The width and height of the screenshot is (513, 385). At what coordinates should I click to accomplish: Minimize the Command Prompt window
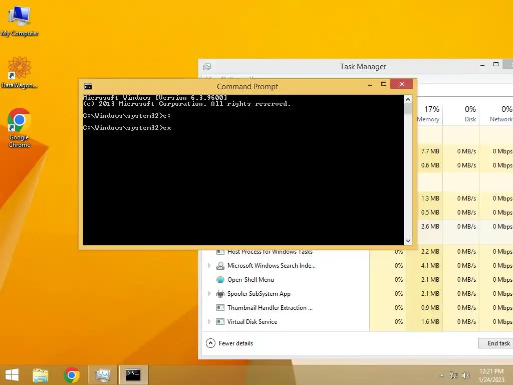370,84
